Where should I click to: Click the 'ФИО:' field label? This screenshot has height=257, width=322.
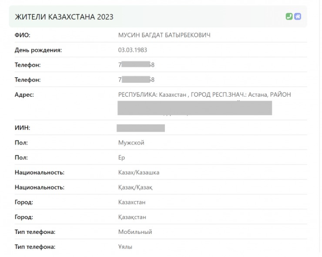(x=23, y=35)
